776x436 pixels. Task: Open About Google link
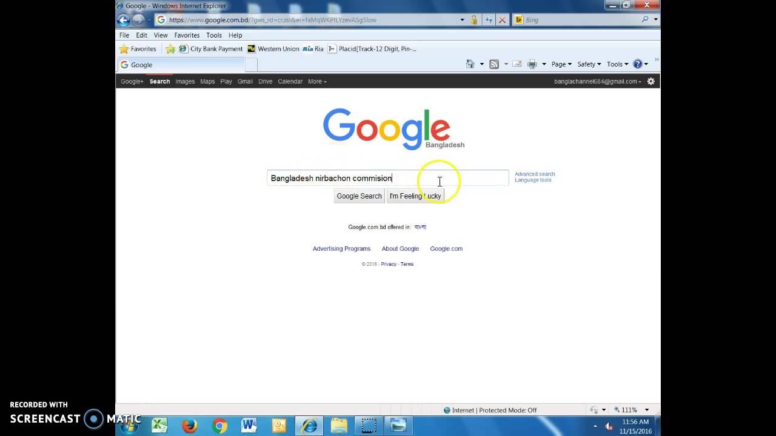coord(400,248)
